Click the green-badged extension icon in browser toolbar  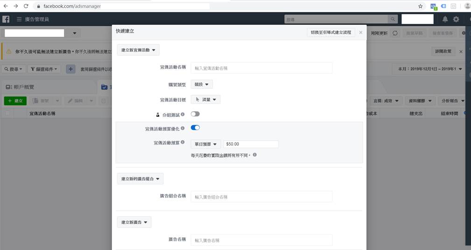[x=434, y=7]
